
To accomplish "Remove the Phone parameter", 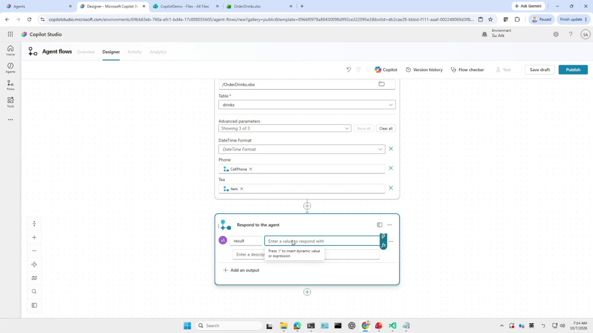I will click(391, 168).
